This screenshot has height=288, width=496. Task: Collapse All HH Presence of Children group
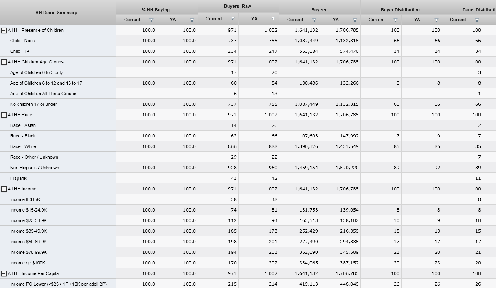click(4, 30)
